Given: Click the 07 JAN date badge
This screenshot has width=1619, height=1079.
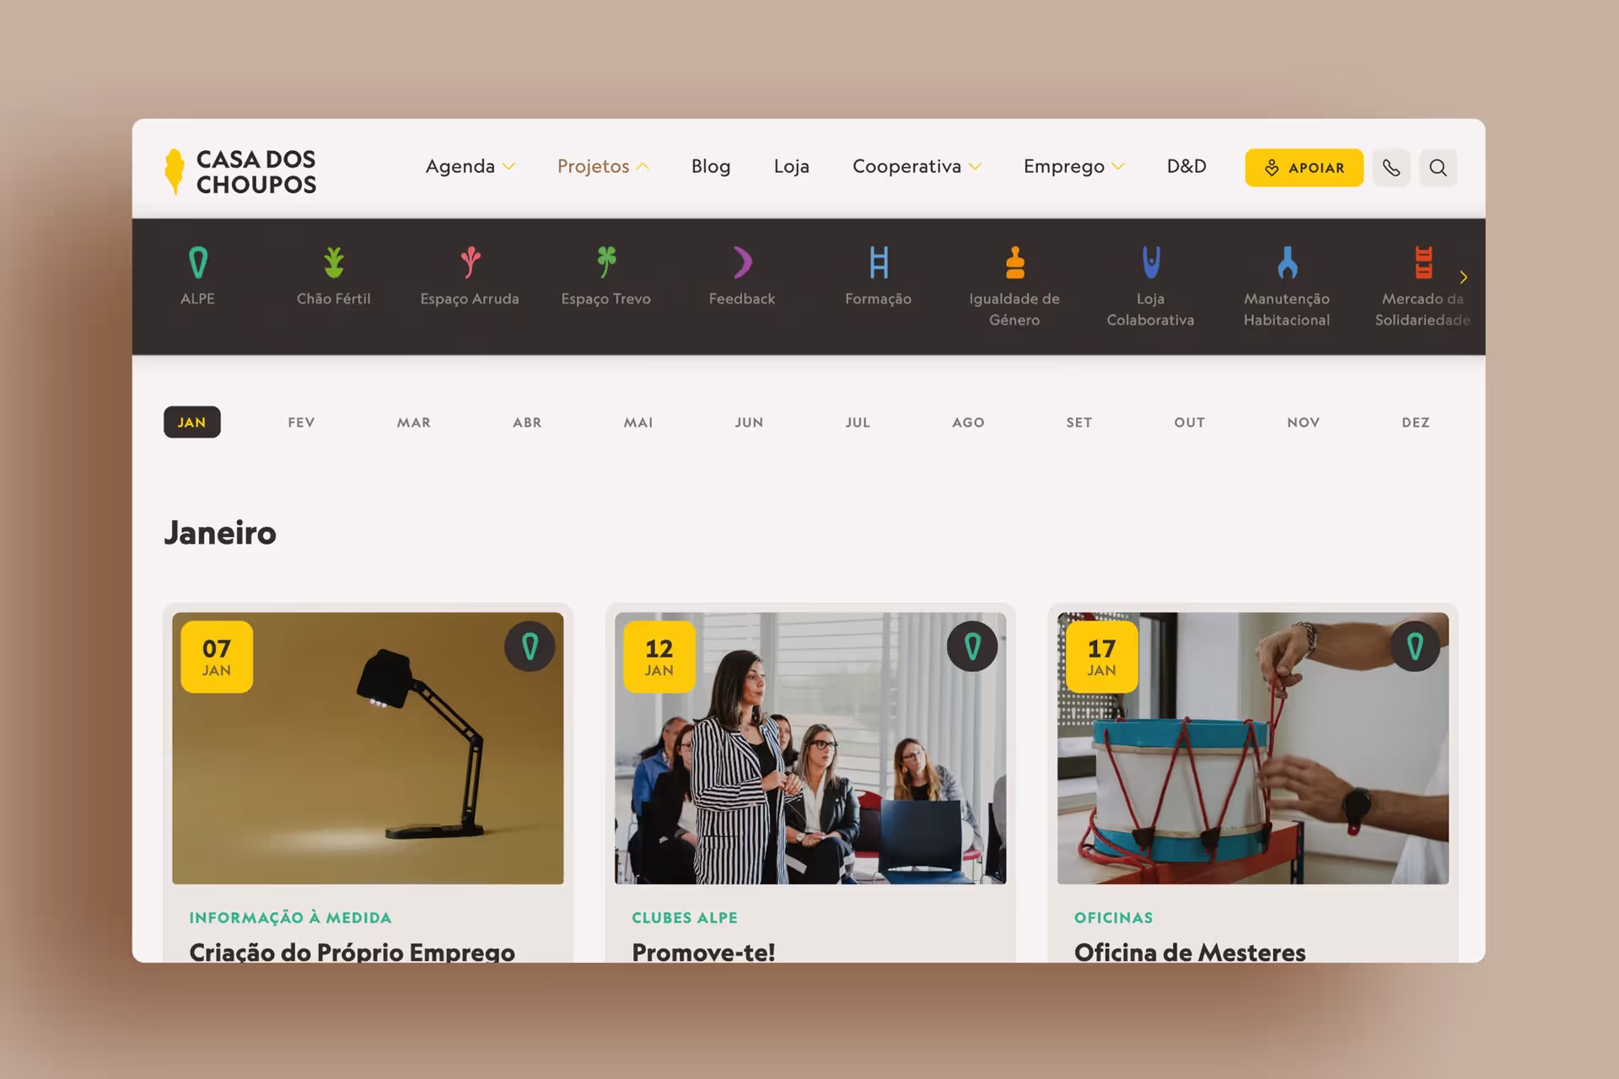Looking at the screenshot, I should click(217, 657).
